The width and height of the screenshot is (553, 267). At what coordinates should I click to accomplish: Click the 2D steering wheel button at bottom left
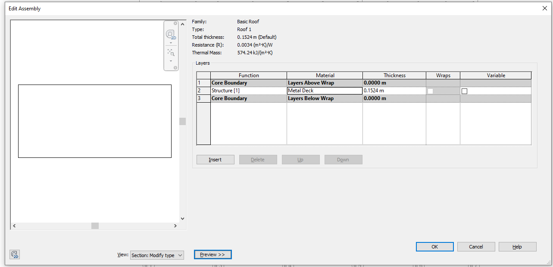(x=15, y=254)
